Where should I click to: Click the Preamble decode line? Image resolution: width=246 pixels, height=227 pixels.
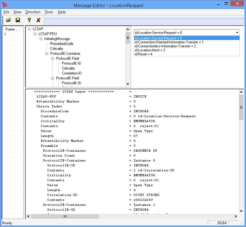88,146
